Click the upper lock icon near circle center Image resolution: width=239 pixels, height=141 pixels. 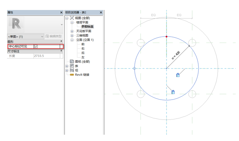tap(178, 75)
